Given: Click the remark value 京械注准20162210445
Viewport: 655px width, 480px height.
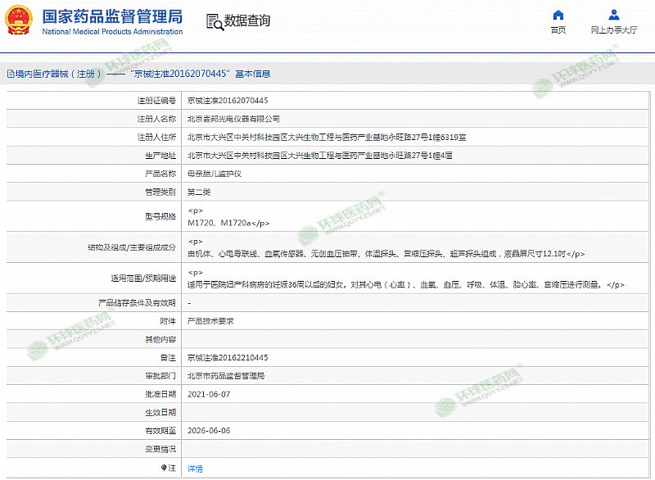Looking at the screenshot, I should pyautogui.click(x=228, y=358).
